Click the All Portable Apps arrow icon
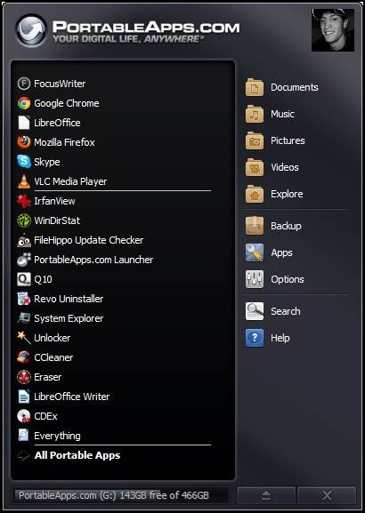The width and height of the screenshot is (365, 513). point(23,455)
